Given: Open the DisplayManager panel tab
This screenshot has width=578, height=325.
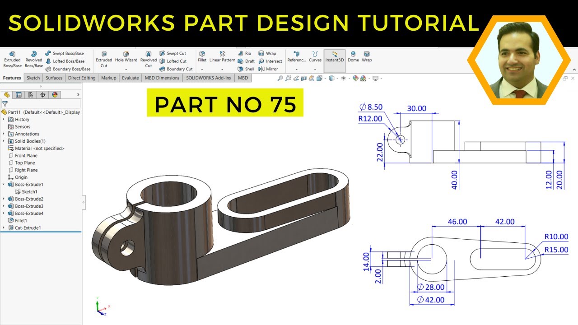Looking at the screenshot, I should (55, 95).
